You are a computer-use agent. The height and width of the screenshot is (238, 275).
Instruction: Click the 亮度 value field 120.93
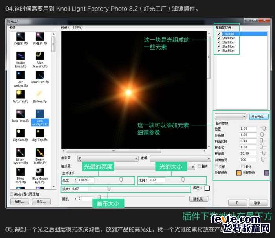[86, 180]
